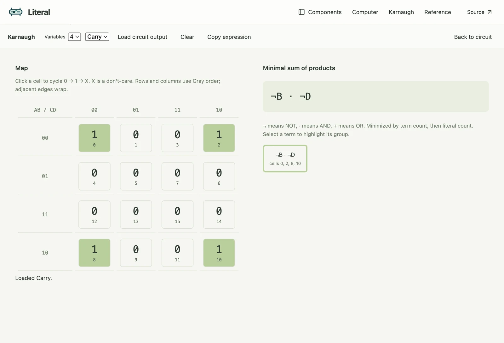
Task: Open the Source external link
Action: pos(479,12)
